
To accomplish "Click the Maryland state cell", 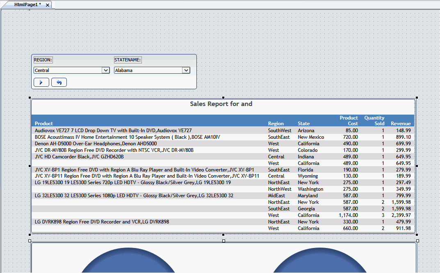I will 308,196.
